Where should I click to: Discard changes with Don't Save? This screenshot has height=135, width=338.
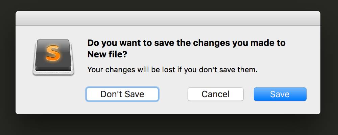122,94
